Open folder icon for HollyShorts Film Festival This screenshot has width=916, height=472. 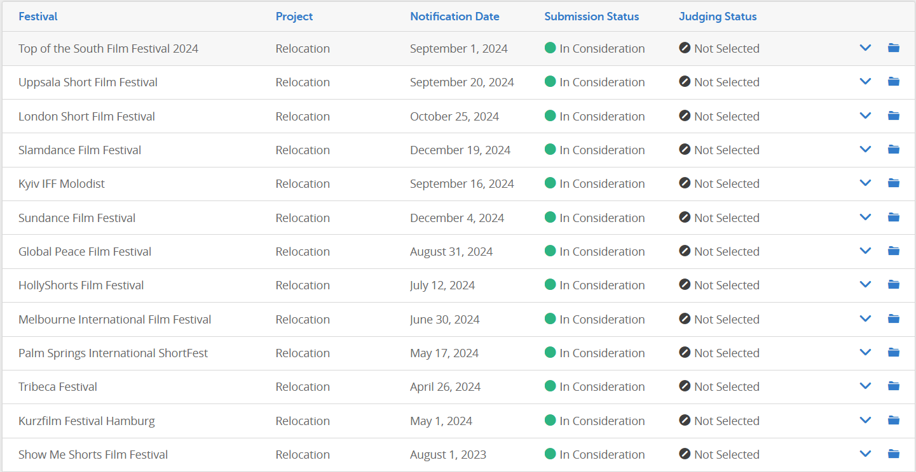point(894,284)
